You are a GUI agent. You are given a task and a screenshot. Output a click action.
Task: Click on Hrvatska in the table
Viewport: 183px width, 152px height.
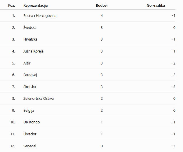30,39
